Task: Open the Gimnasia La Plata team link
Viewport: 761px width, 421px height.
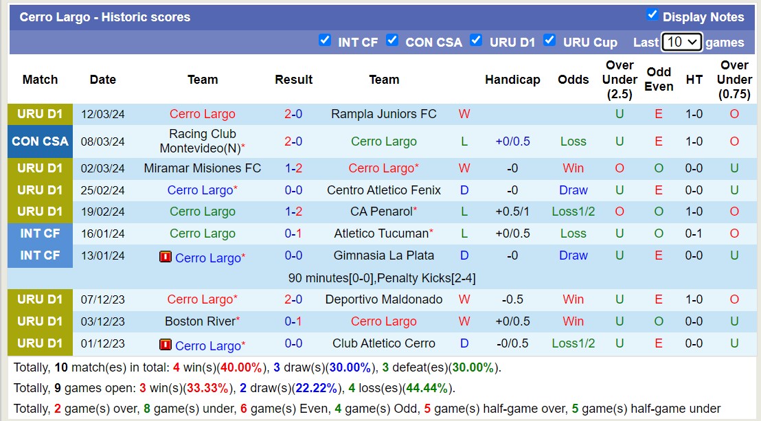Action: 383,255
